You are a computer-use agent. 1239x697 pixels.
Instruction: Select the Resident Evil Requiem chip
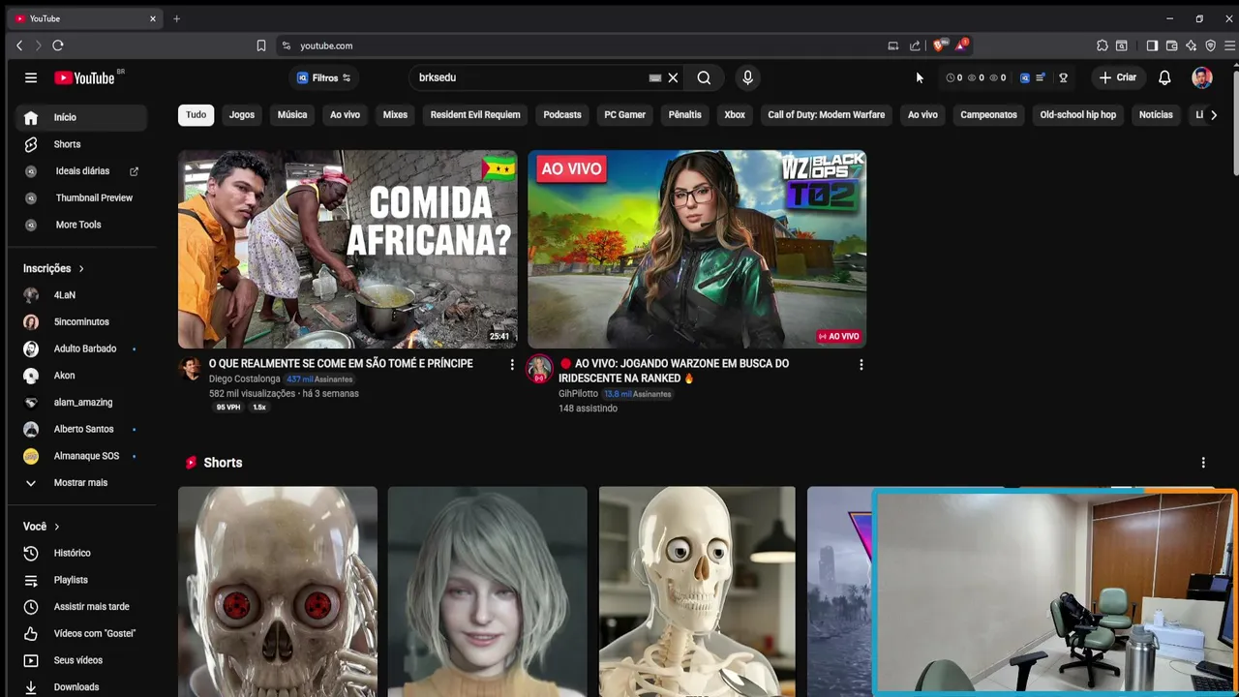(475, 114)
